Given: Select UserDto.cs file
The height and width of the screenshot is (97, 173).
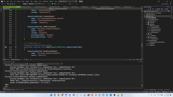Looking at the screenshot, I should tap(153, 36).
